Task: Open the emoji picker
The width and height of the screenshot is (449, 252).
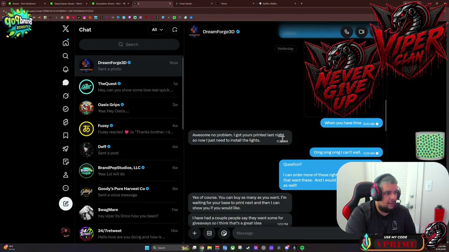Action: (x=224, y=233)
